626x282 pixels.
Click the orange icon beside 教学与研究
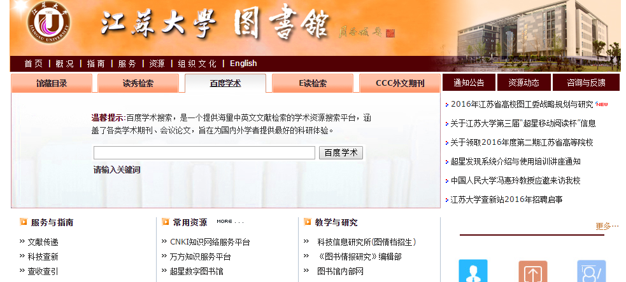[x=307, y=222]
